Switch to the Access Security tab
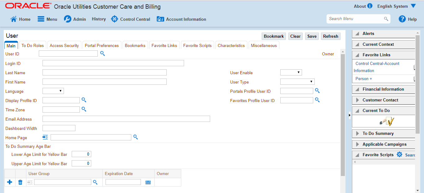Viewport: 424px width, 193px height. tap(64, 45)
